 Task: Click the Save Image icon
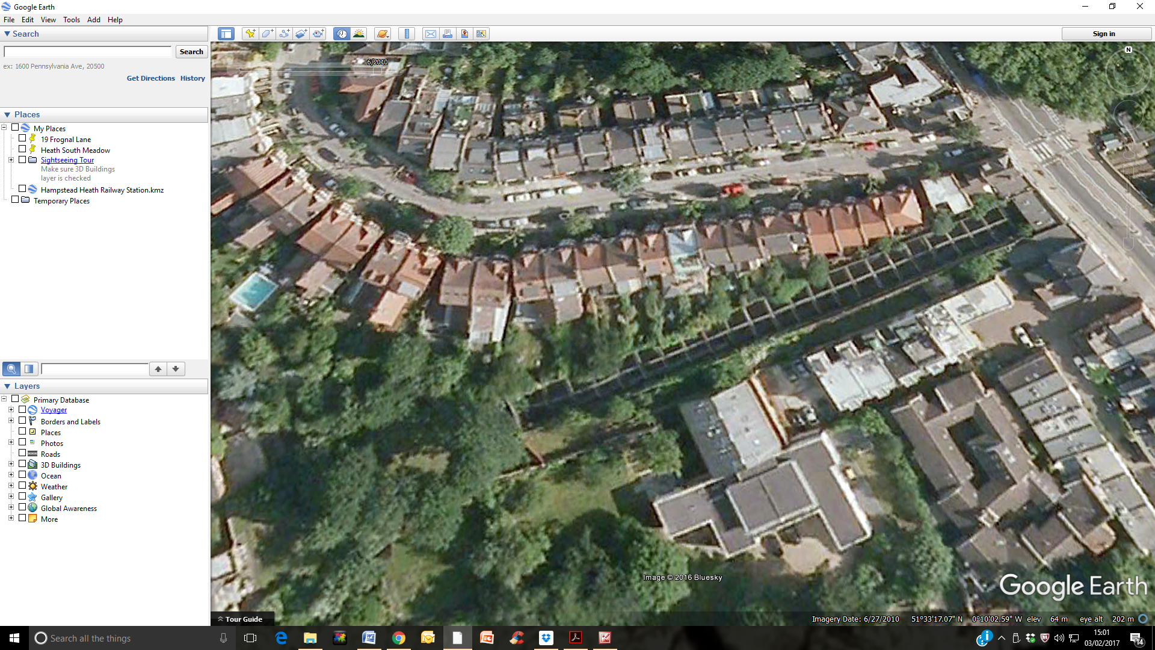click(464, 34)
